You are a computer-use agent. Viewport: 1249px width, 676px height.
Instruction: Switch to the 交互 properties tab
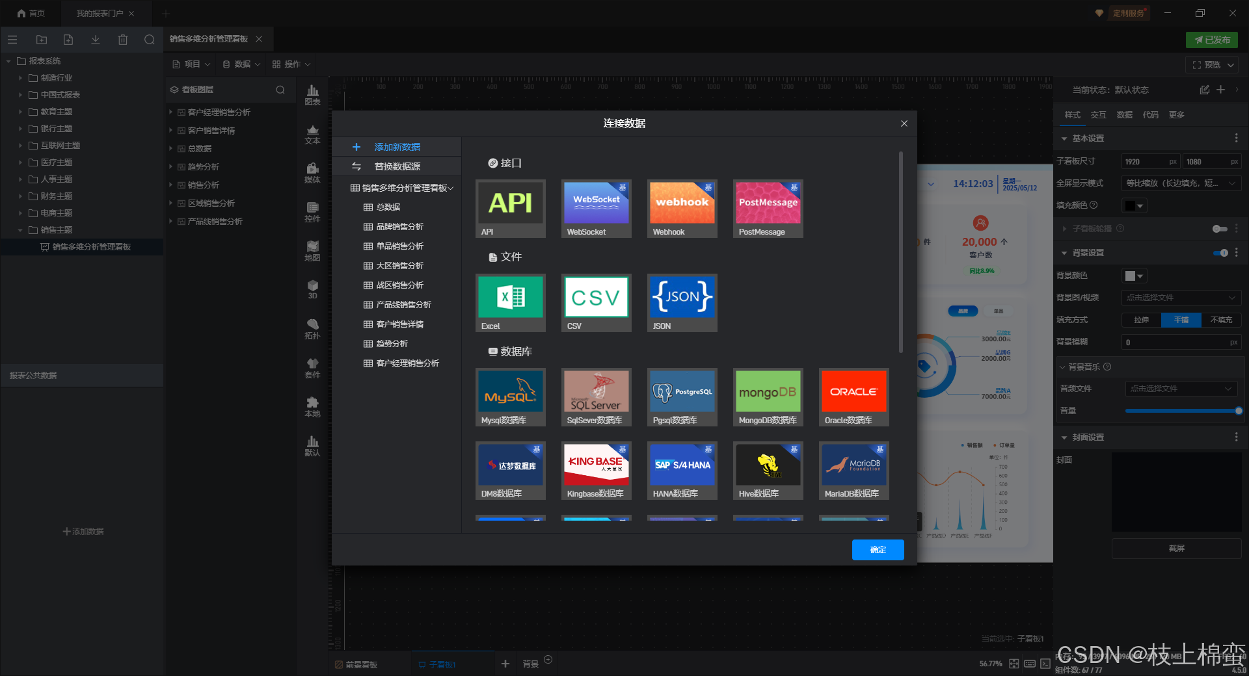[x=1099, y=115]
